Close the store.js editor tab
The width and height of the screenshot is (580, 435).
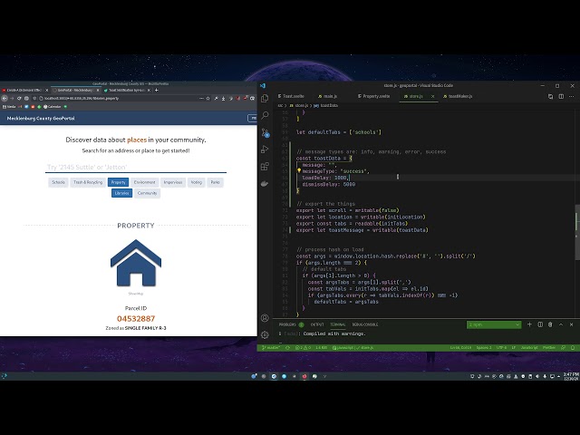pos(433,96)
